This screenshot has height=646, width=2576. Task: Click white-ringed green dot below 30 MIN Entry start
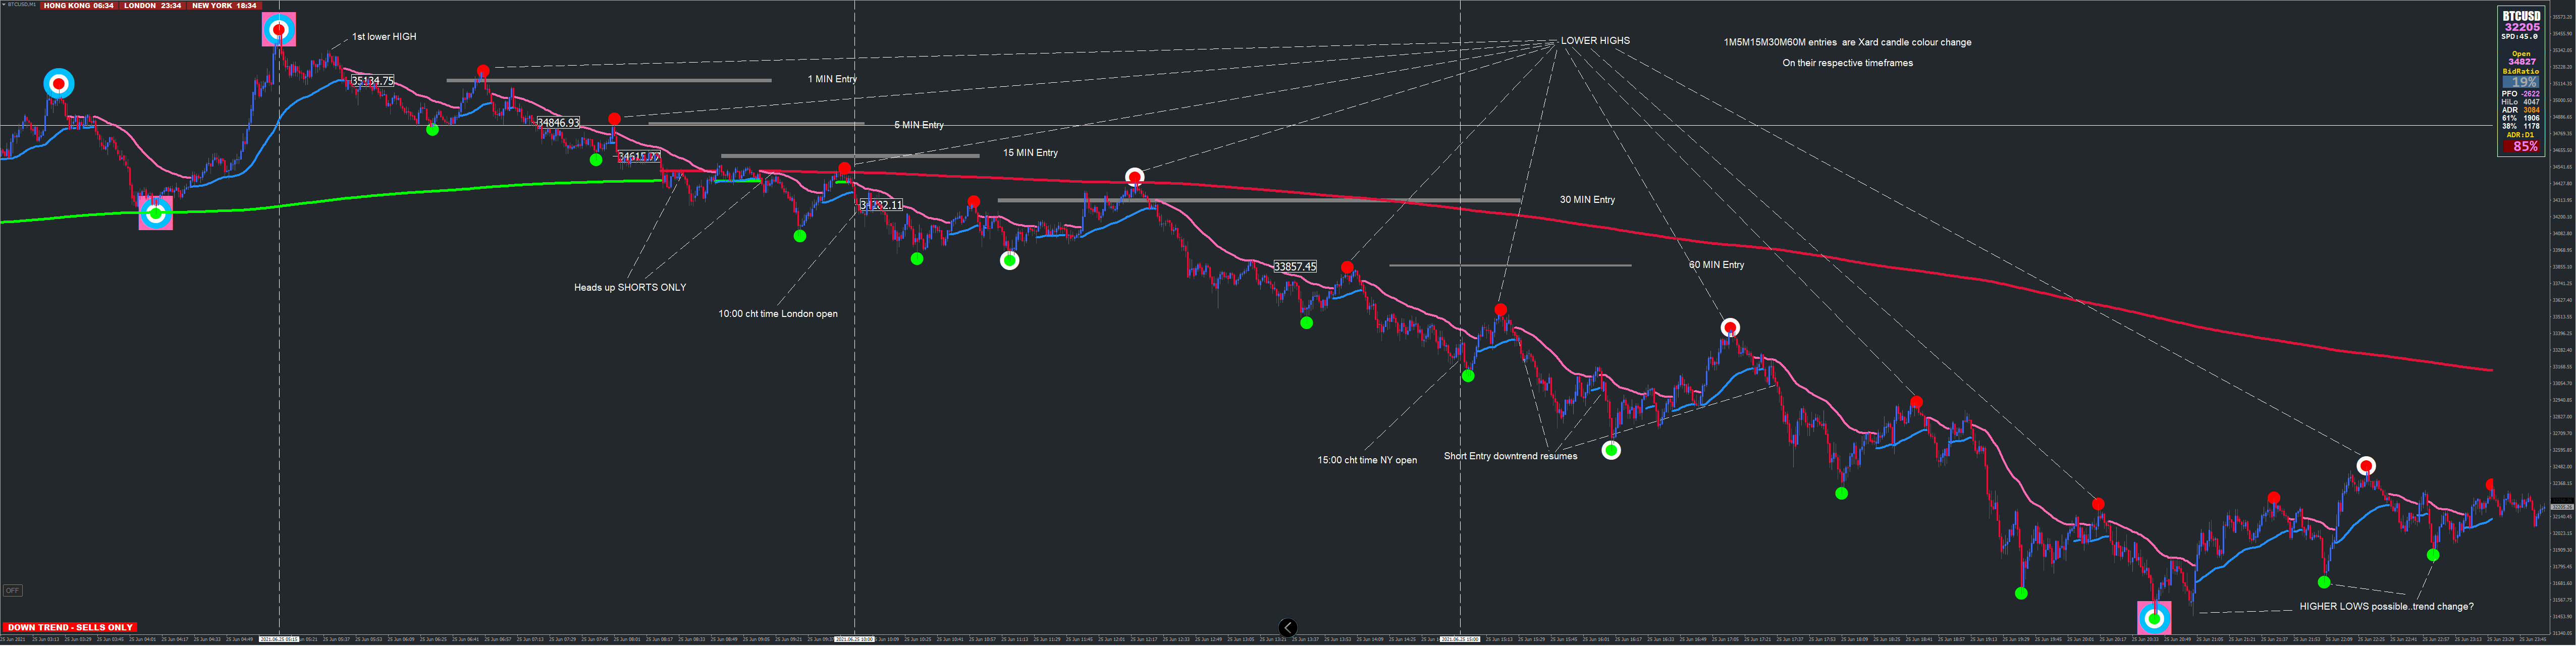(1010, 261)
